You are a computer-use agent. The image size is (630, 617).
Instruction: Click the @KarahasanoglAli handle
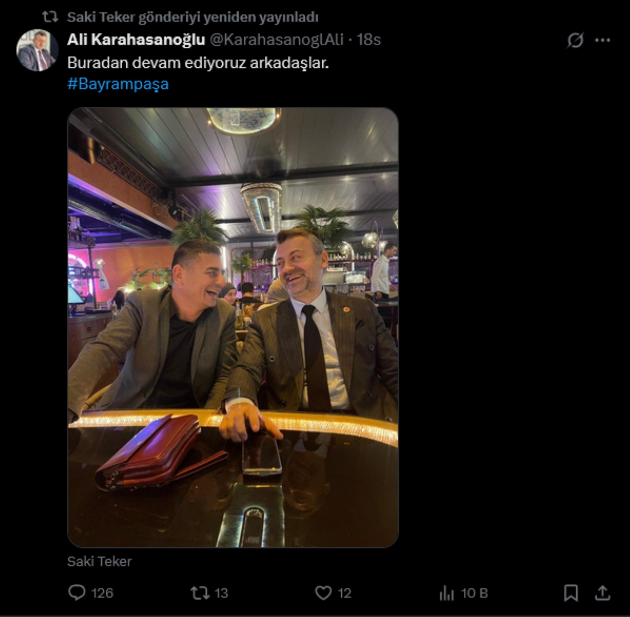point(277,40)
